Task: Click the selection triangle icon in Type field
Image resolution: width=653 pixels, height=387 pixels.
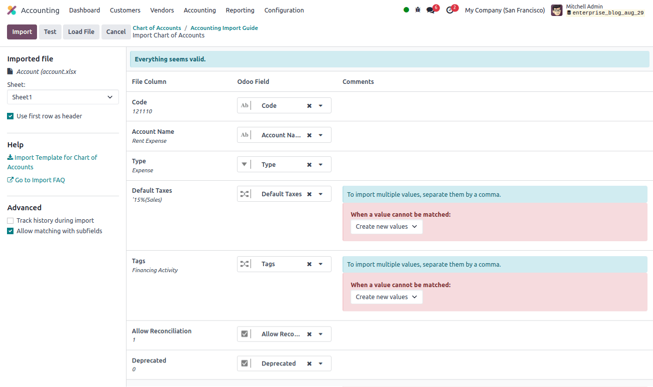Action: click(244, 164)
